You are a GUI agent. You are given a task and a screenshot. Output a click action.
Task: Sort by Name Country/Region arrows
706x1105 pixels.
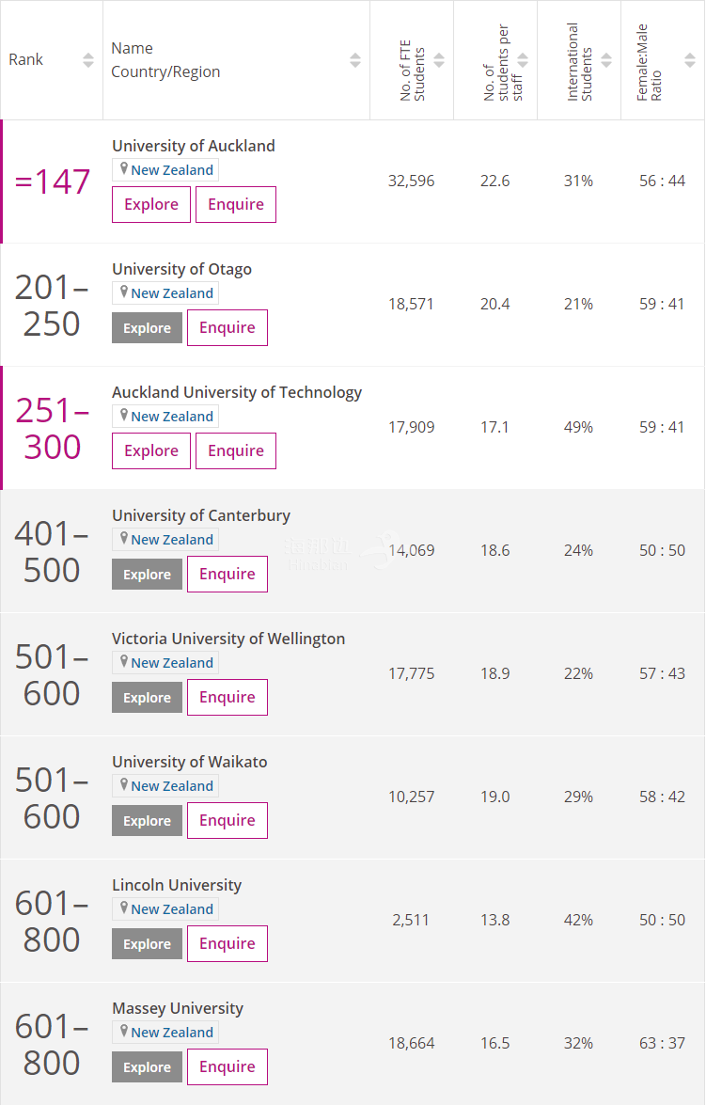355,60
